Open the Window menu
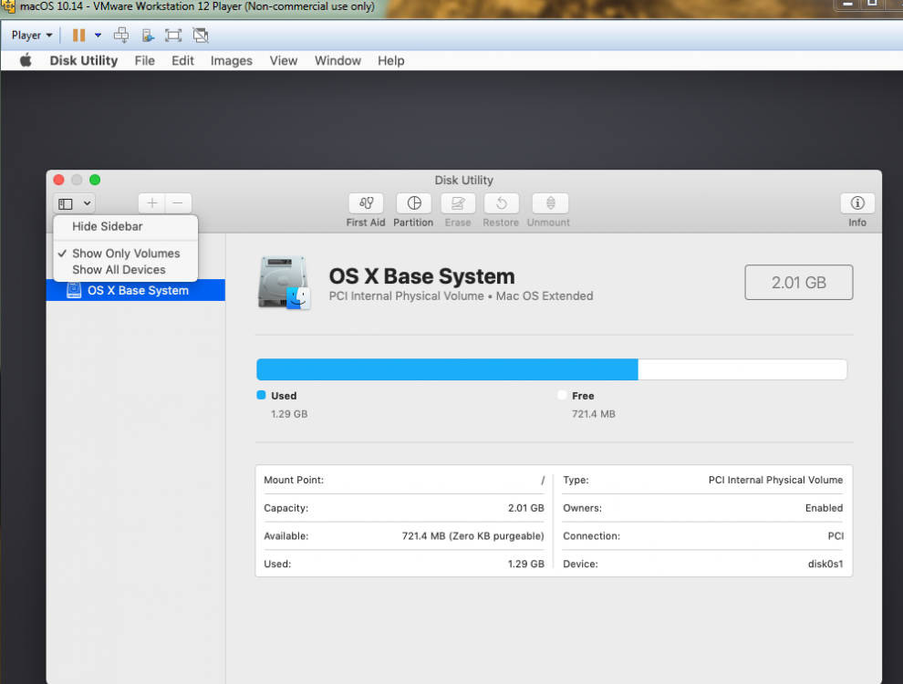 pos(337,60)
